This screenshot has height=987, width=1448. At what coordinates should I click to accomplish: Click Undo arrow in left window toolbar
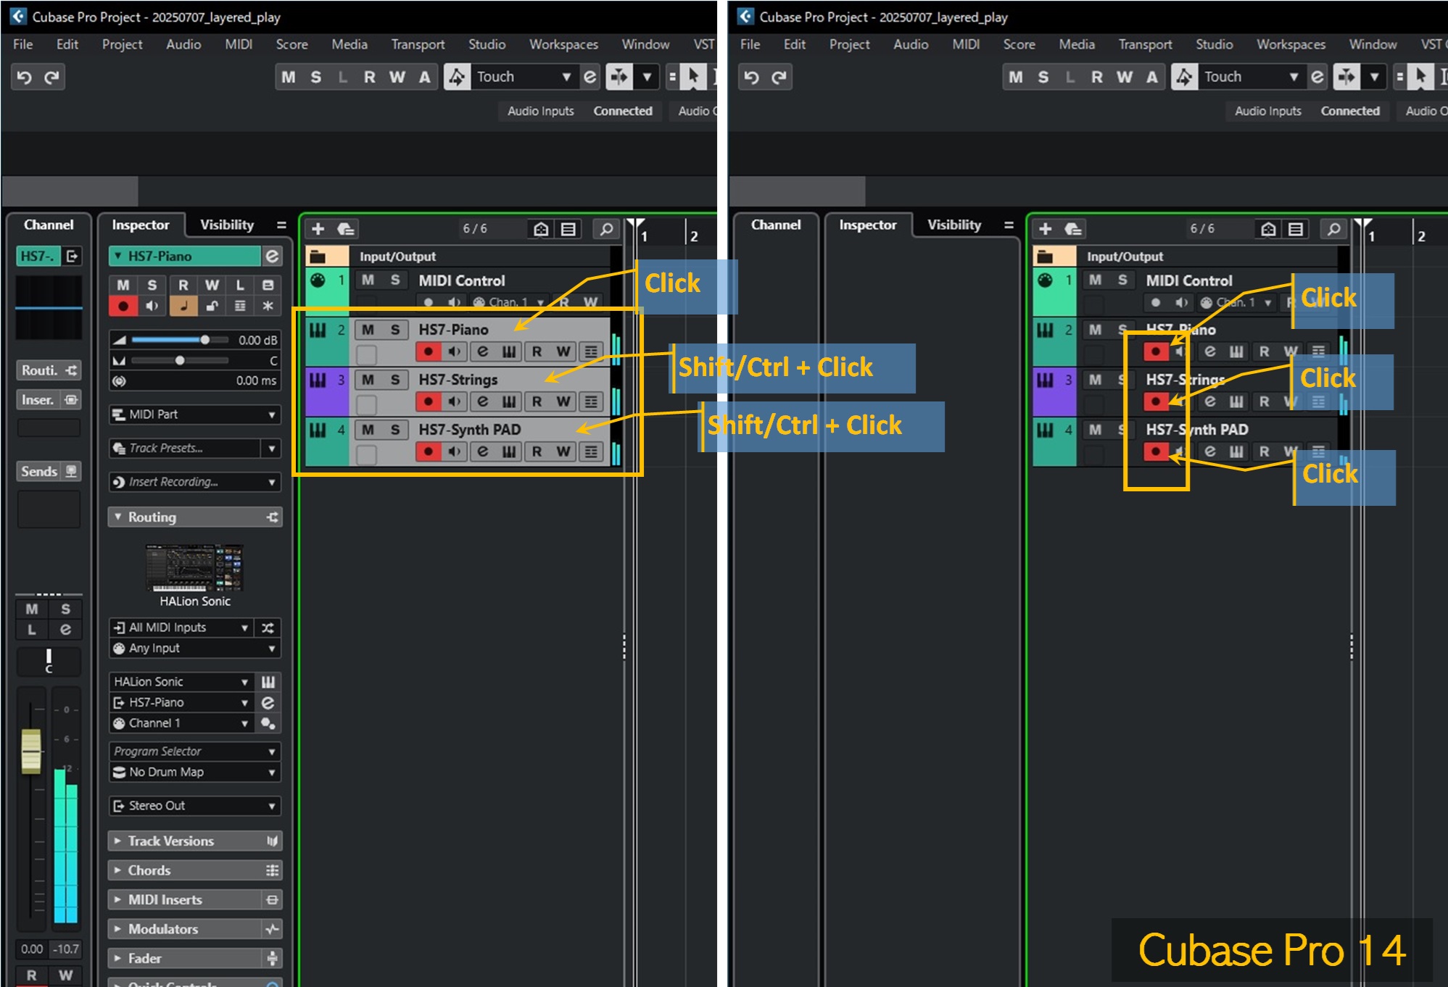25,77
